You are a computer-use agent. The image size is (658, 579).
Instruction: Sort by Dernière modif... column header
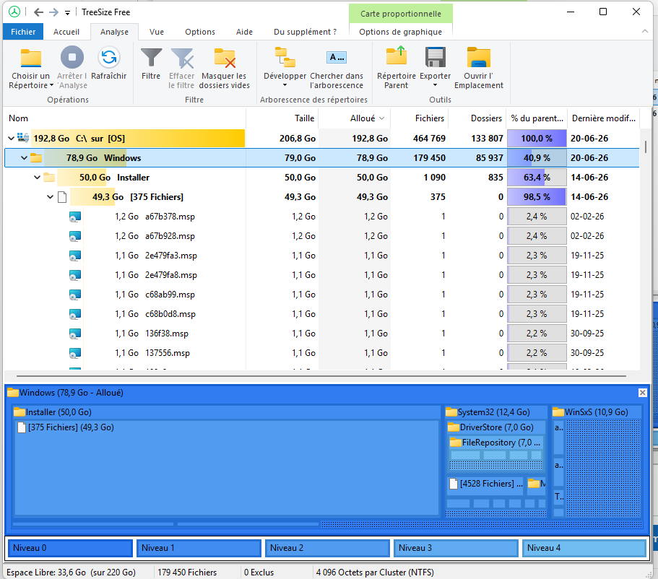(603, 118)
